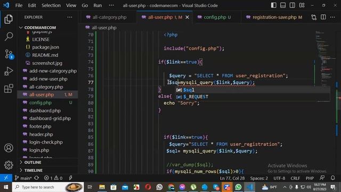Open LICENSE file in explorer
The width and height of the screenshot is (341, 192).
[47, 39]
